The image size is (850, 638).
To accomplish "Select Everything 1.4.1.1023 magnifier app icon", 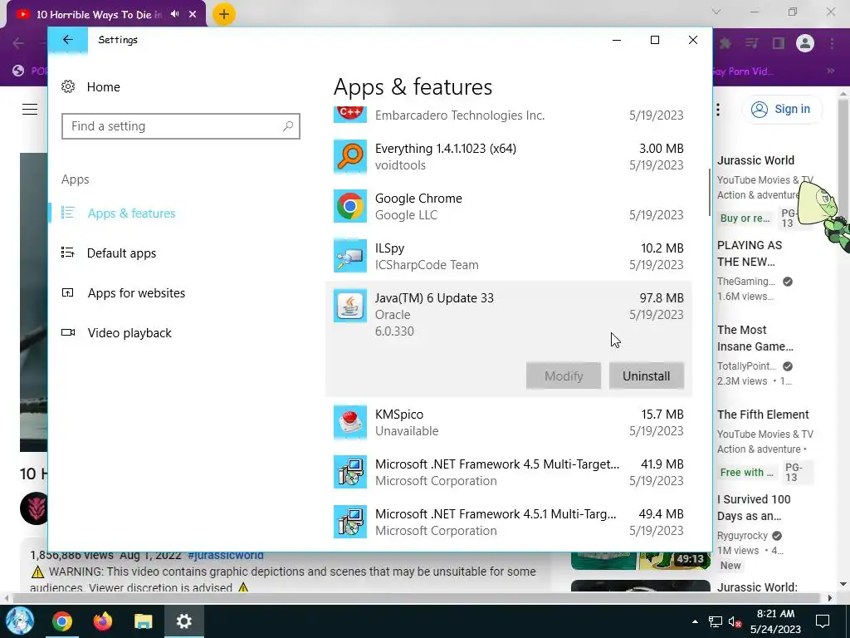I will (x=350, y=157).
